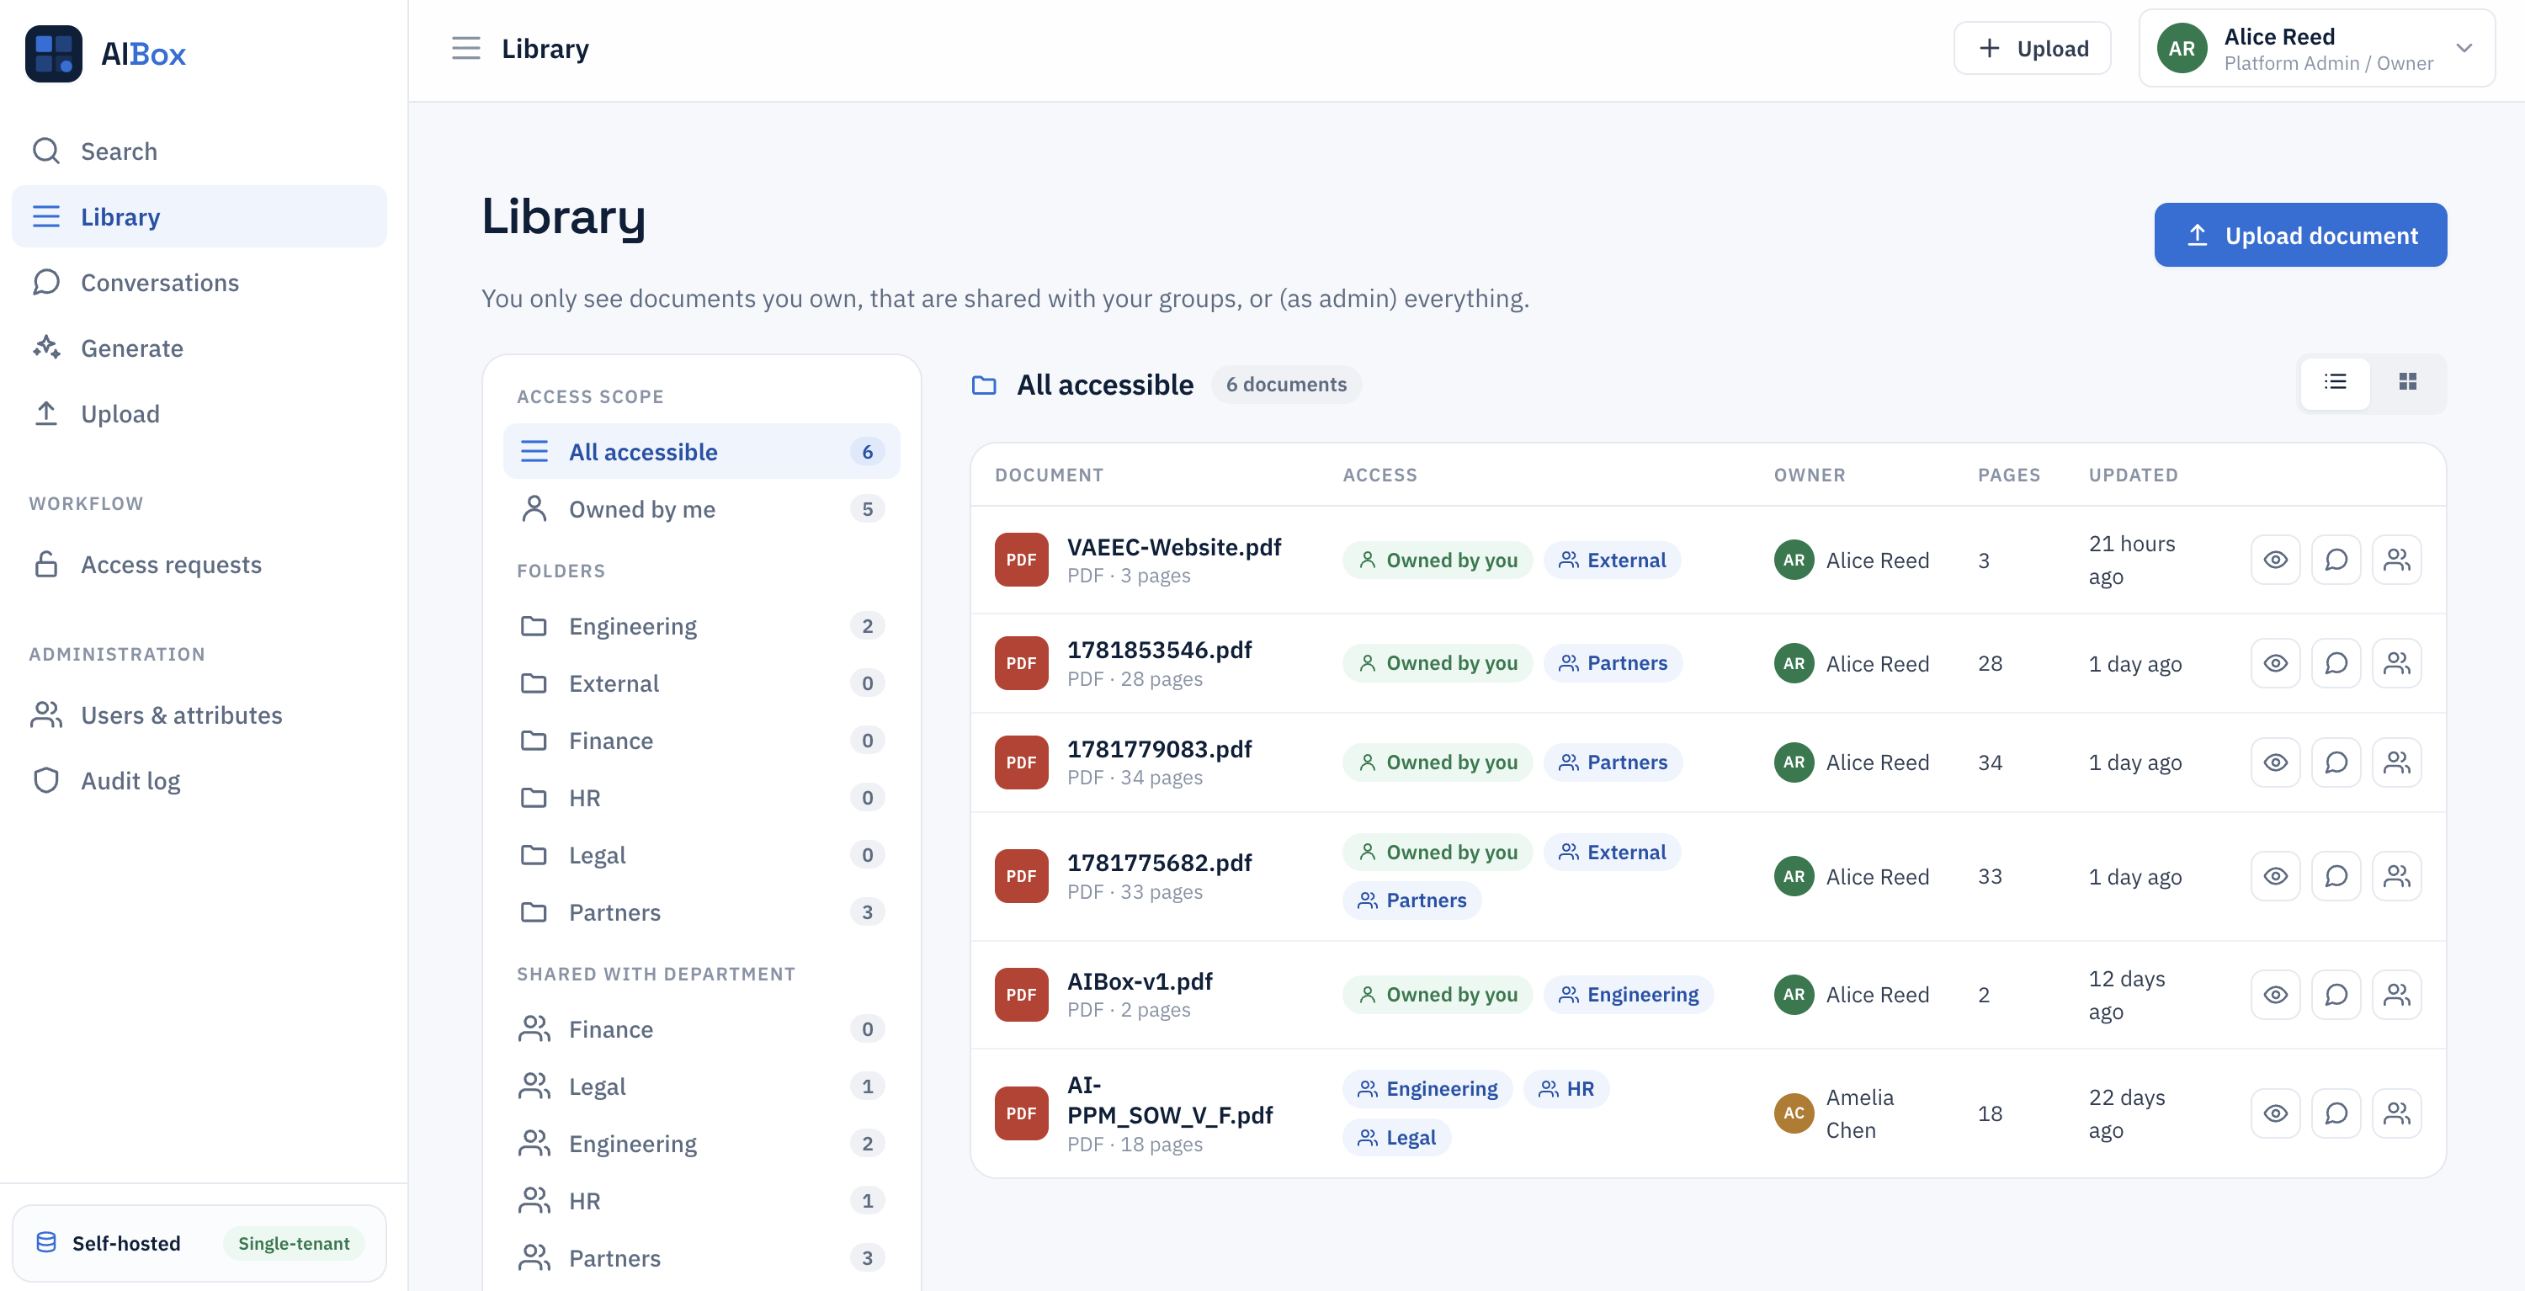Chat about AI-PPM_SOW_V_F.pdf

pyautogui.click(x=2336, y=1113)
